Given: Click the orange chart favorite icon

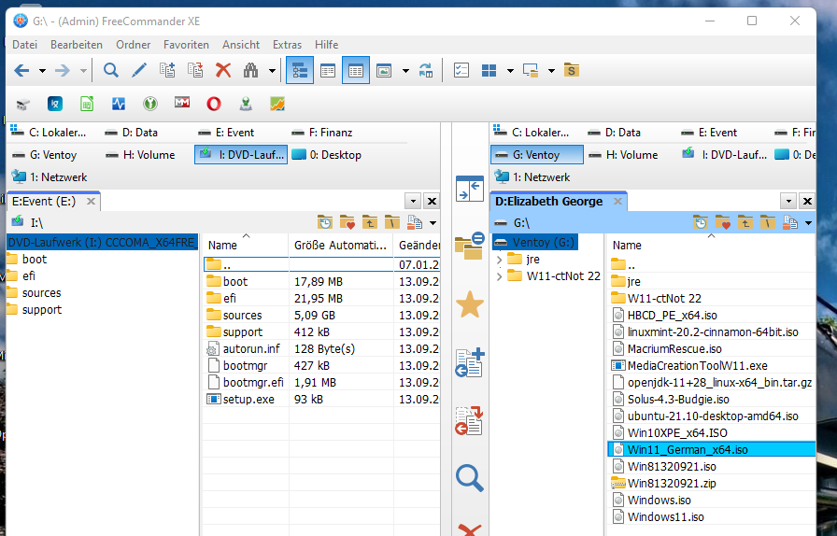Looking at the screenshot, I should (x=277, y=104).
